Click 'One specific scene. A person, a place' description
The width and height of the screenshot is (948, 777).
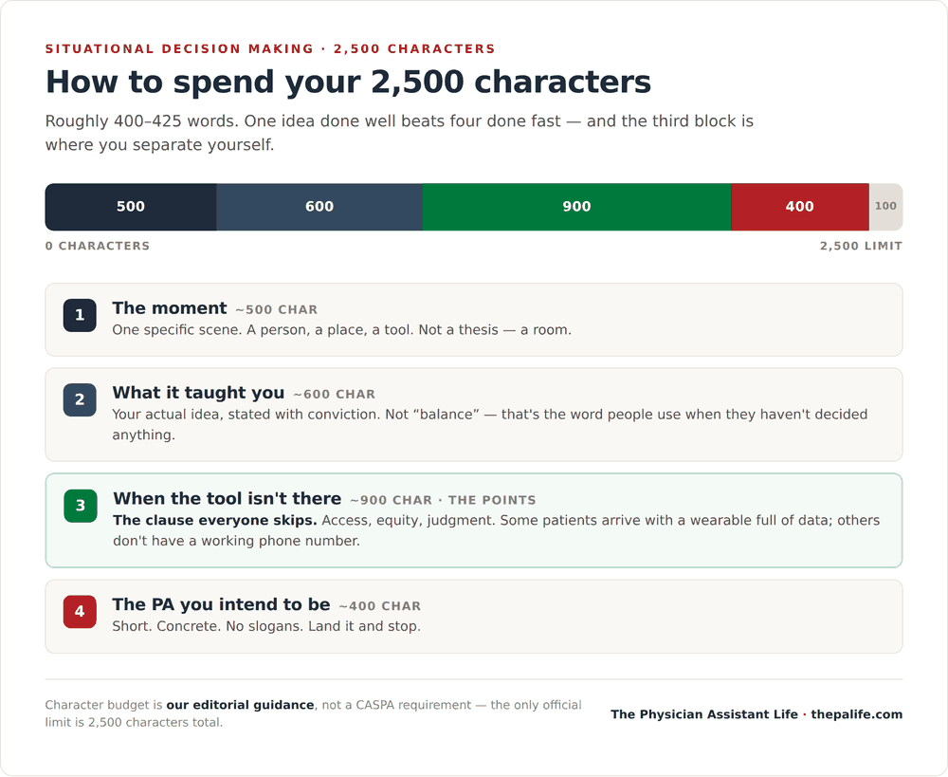pyautogui.click(x=341, y=330)
